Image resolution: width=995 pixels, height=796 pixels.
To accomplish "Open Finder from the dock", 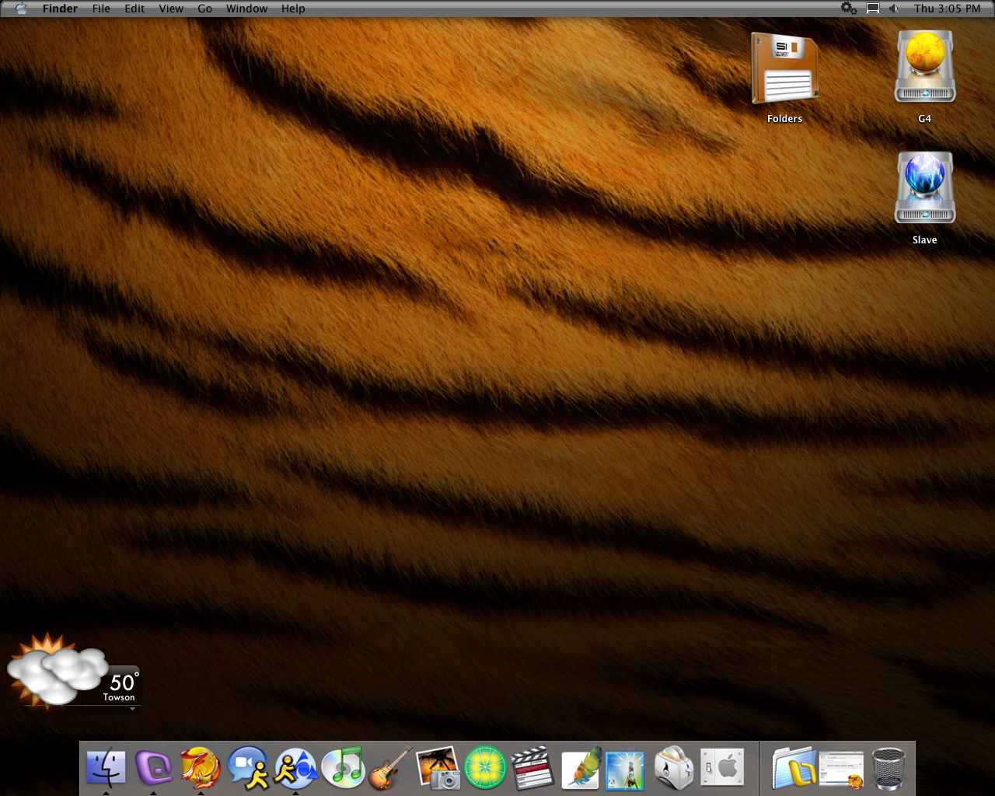I will pos(106,767).
